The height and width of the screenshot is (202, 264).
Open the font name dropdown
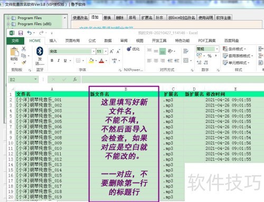93,51
